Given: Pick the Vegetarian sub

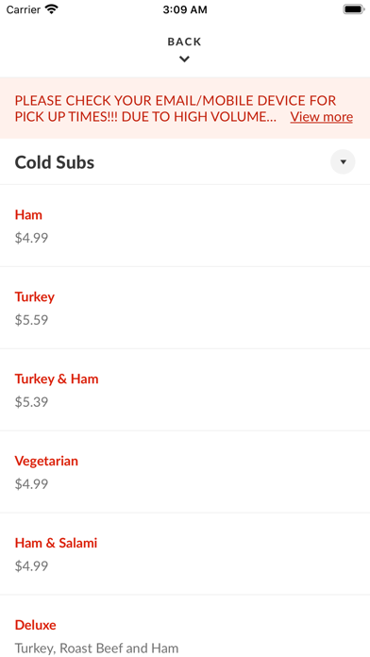Looking at the screenshot, I should coord(185,472).
